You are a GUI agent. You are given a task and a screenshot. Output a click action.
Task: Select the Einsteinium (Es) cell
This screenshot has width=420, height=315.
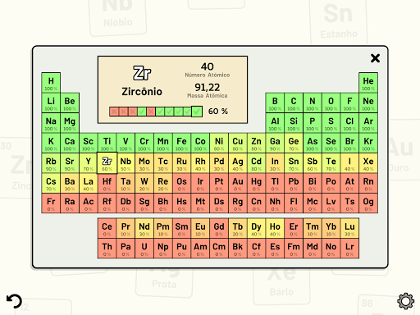coord(275,249)
